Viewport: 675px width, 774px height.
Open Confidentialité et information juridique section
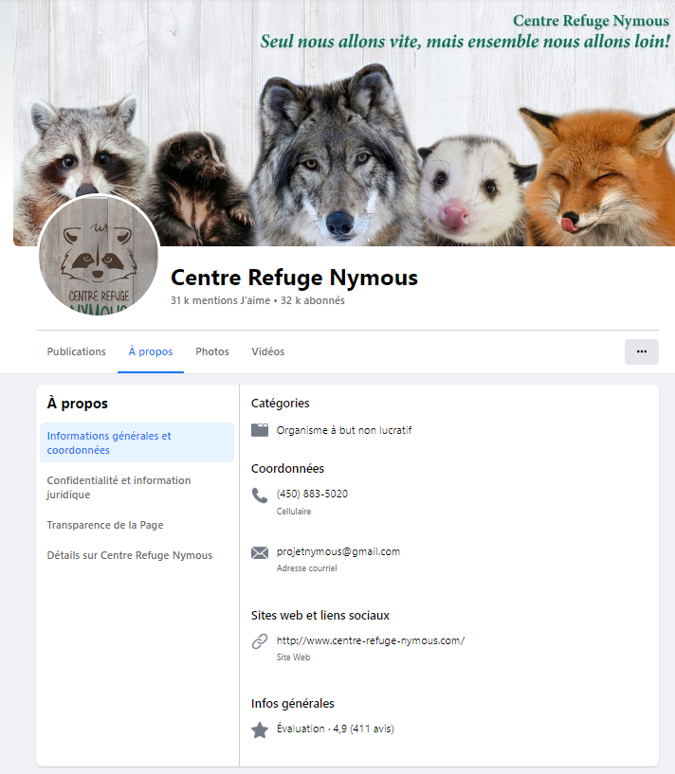(119, 487)
